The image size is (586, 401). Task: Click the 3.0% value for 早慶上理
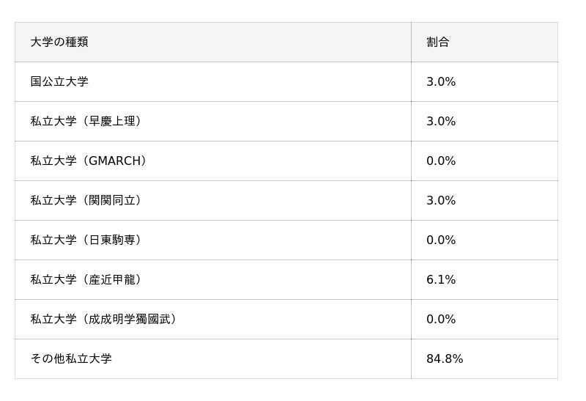[441, 122]
